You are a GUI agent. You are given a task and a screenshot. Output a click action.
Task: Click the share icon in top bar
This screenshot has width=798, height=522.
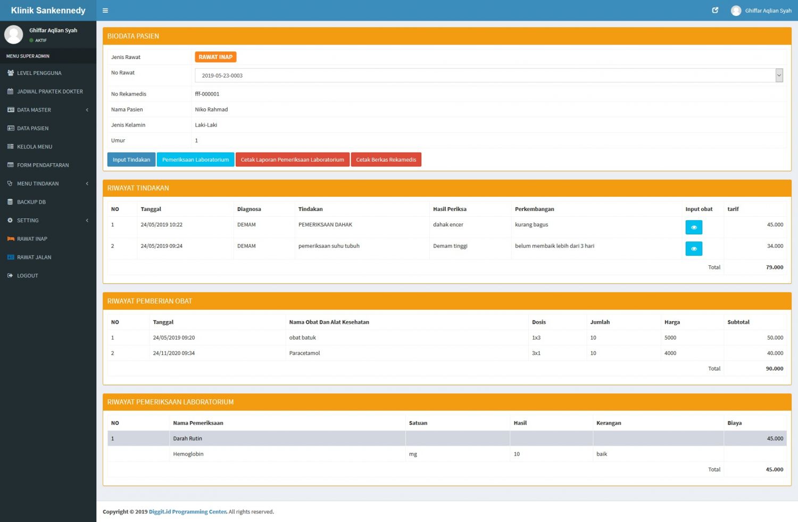[715, 11]
